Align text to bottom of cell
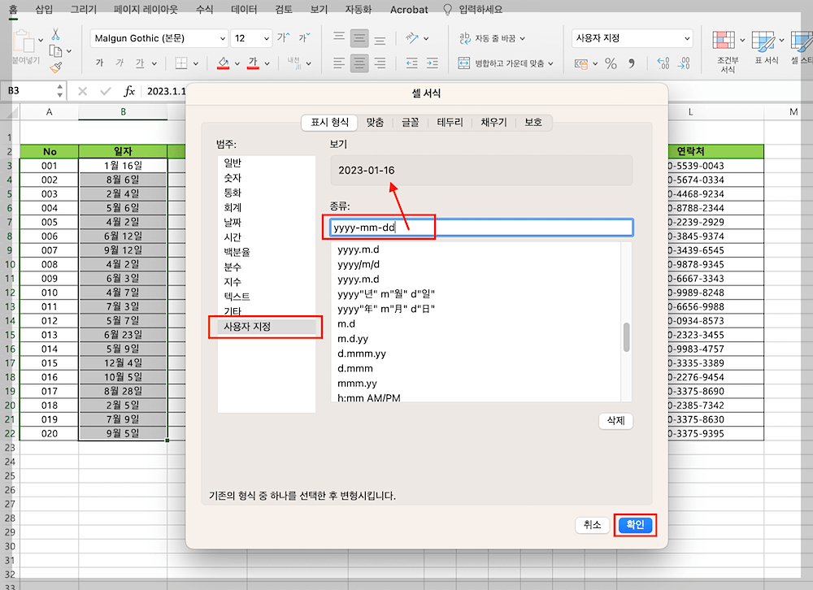This screenshot has height=590, width=813. pos(380,39)
